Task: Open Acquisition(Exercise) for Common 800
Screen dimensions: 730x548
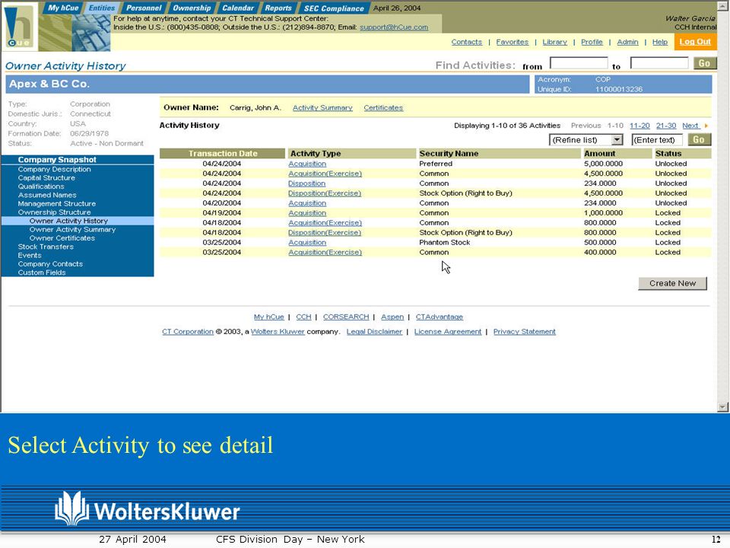Action: click(x=325, y=223)
